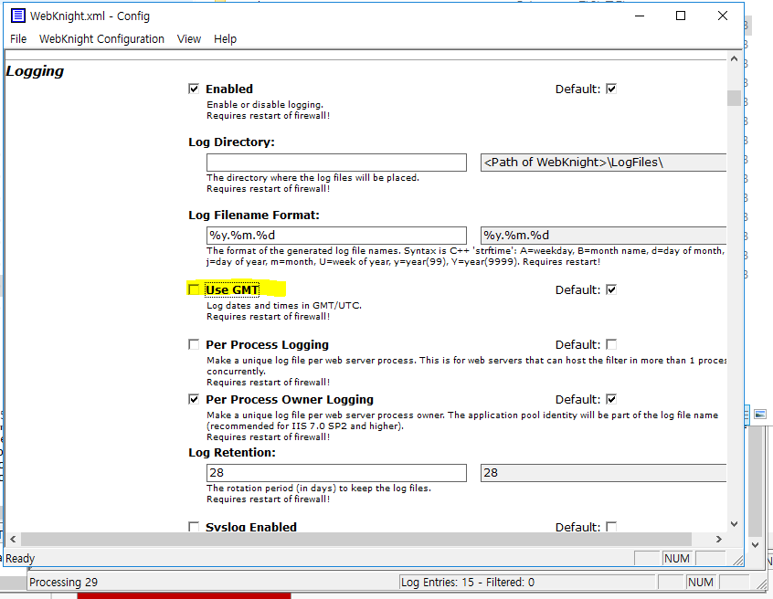Click the vertical scrollbar thumb
Screen dimensions: 773x599
[x=734, y=98]
